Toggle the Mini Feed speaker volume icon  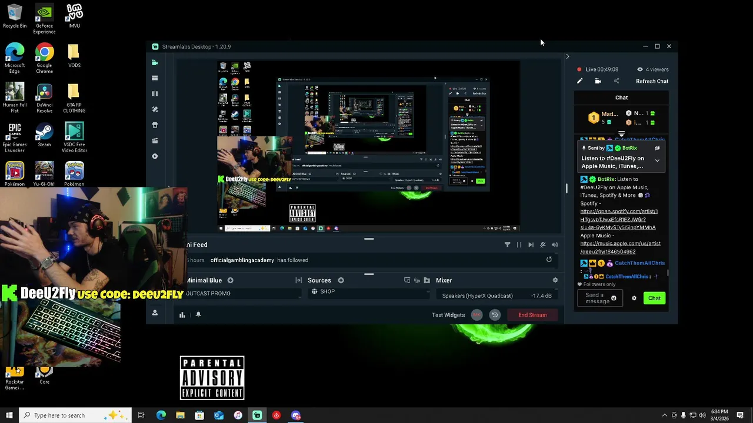[x=555, y=245]
